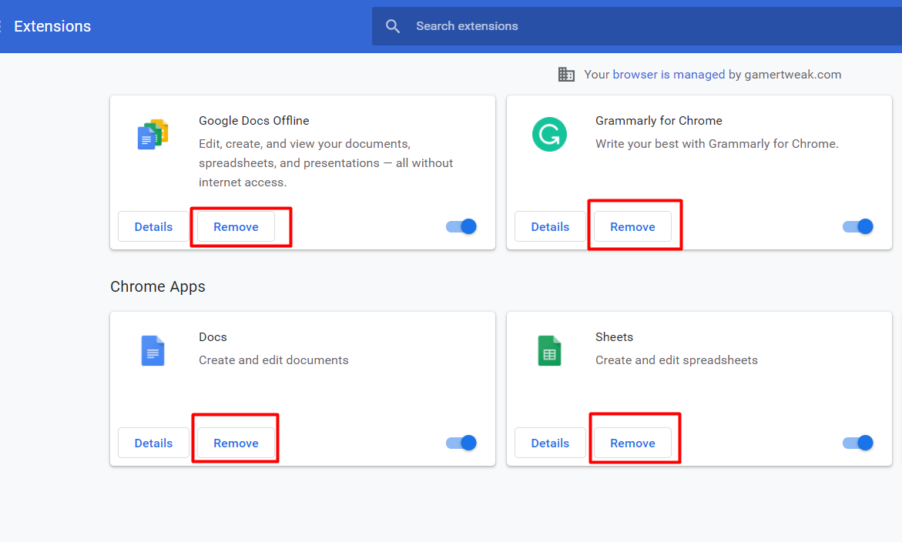Click the Google Docs Offline extension icon
Viewport: 902px width, 542px height.
click(153, 135)
